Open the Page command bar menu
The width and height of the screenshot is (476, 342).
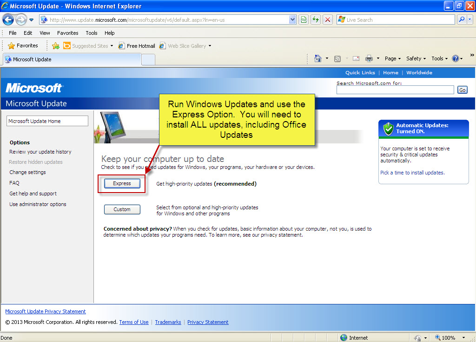(393, 58)
